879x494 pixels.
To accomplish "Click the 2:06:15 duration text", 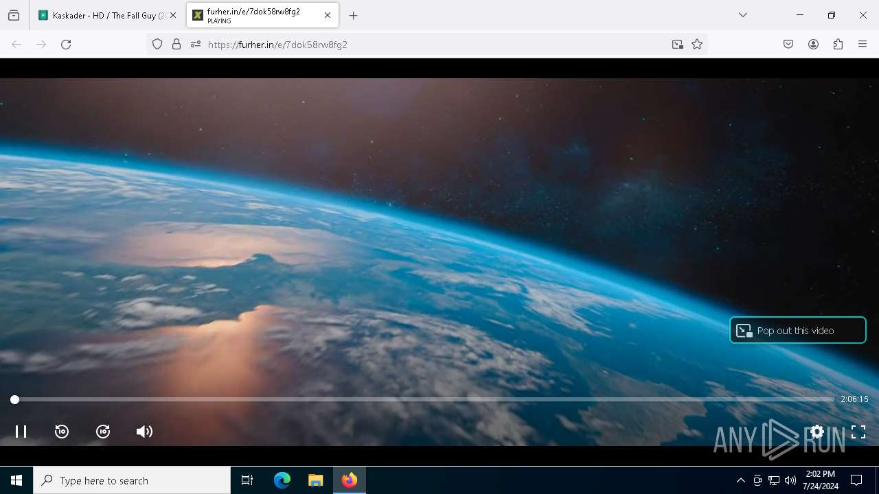I will [x=854, y=399].
